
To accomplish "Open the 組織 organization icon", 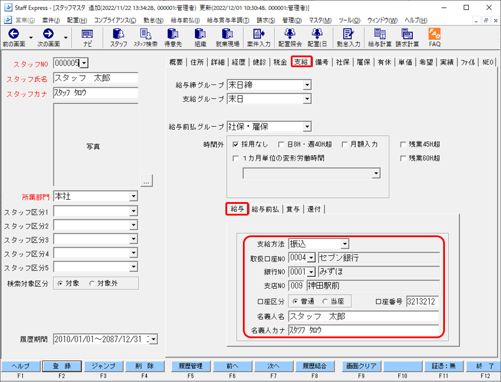I will [x=200, y=38].
